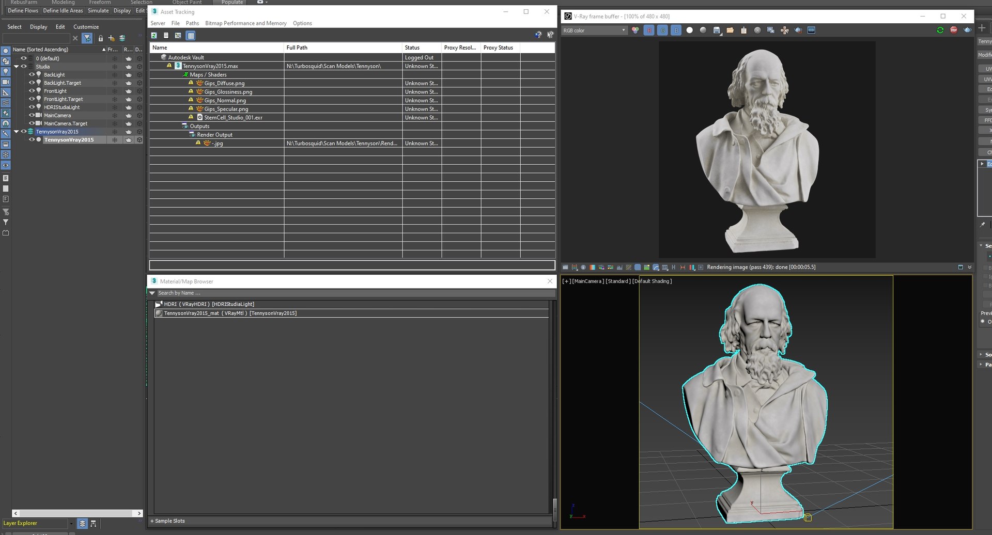Click the add to layer stack icon
992x535 pixels.
(122, 38)
